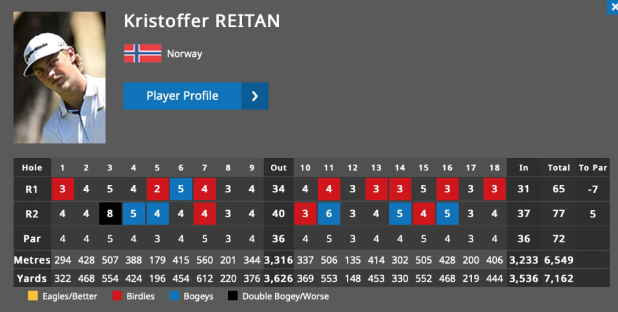The width and height of the screenshot is (618, 312).
Task: Click the black Double Bogey/Worse swatch
Action: (x=232, y=296)
